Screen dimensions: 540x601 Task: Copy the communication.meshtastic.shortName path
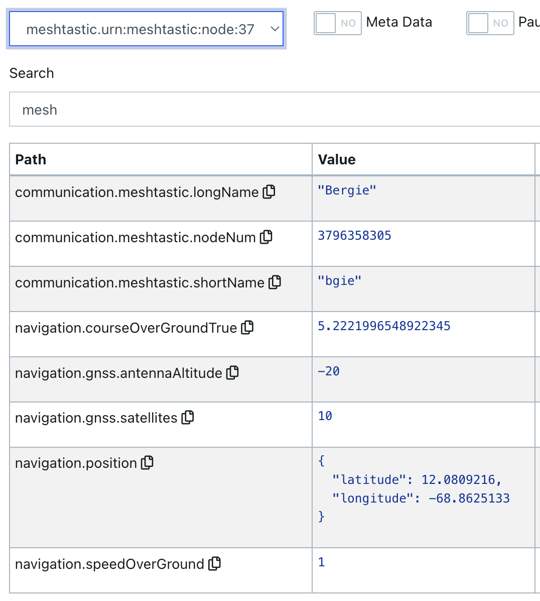coord(275,282)
